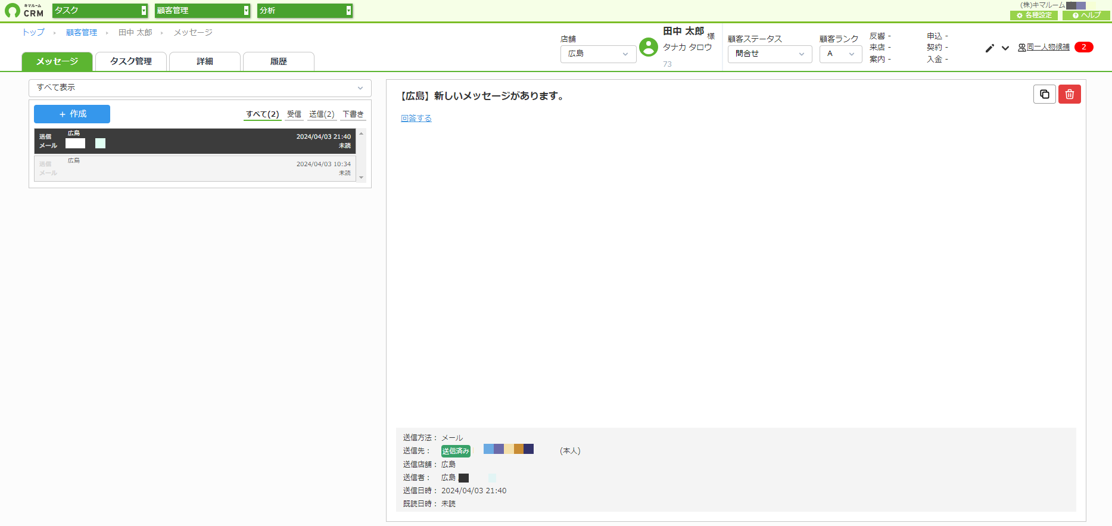The height and width of the screenshot is (526, 1112).
Task: Click the 送信済み status badge
Action: click(x=456, y=452)
